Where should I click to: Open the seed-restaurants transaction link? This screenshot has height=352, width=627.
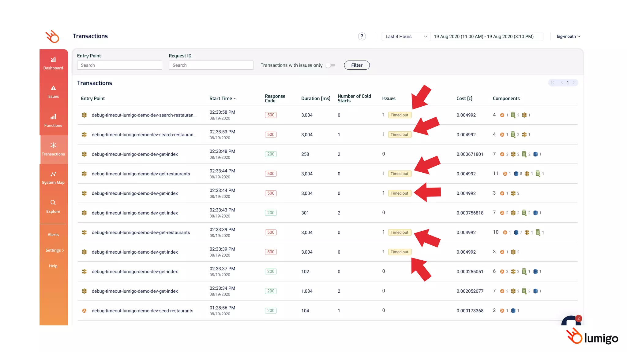click(x=142, y=311)
